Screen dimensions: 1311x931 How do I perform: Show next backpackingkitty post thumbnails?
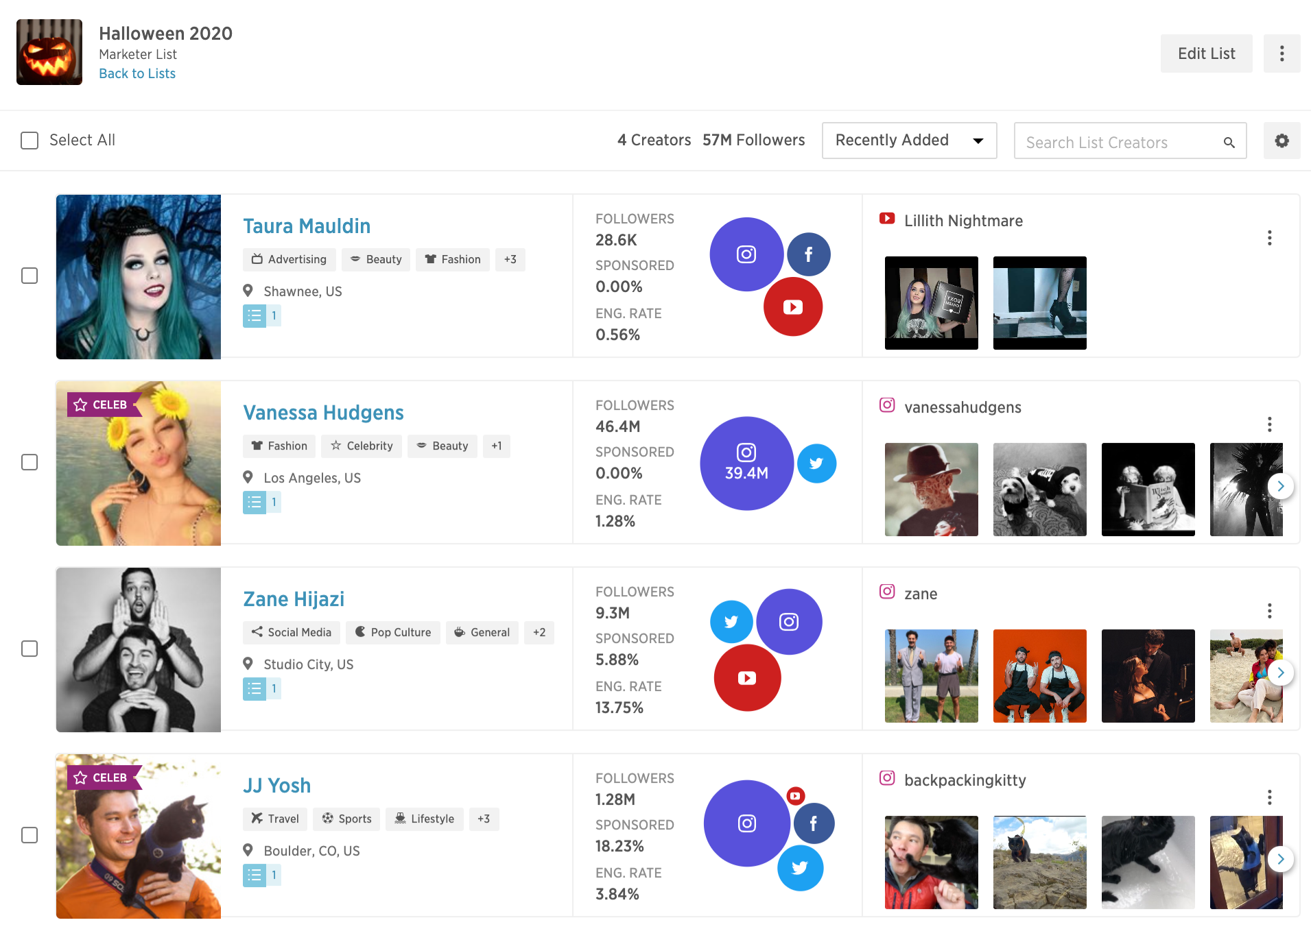pyautogui.click(x=1280, y=859)
